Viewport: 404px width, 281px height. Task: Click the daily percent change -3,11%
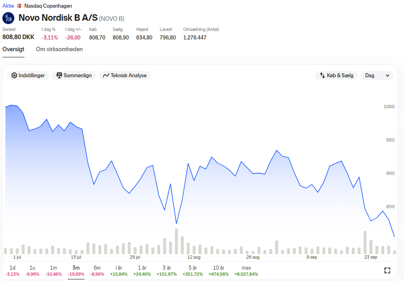[50, 38]
